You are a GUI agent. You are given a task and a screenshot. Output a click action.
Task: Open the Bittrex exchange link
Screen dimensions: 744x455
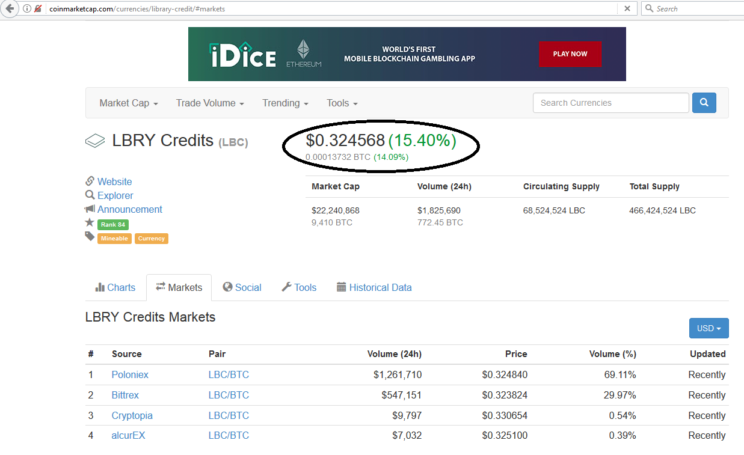pos(125,395)
